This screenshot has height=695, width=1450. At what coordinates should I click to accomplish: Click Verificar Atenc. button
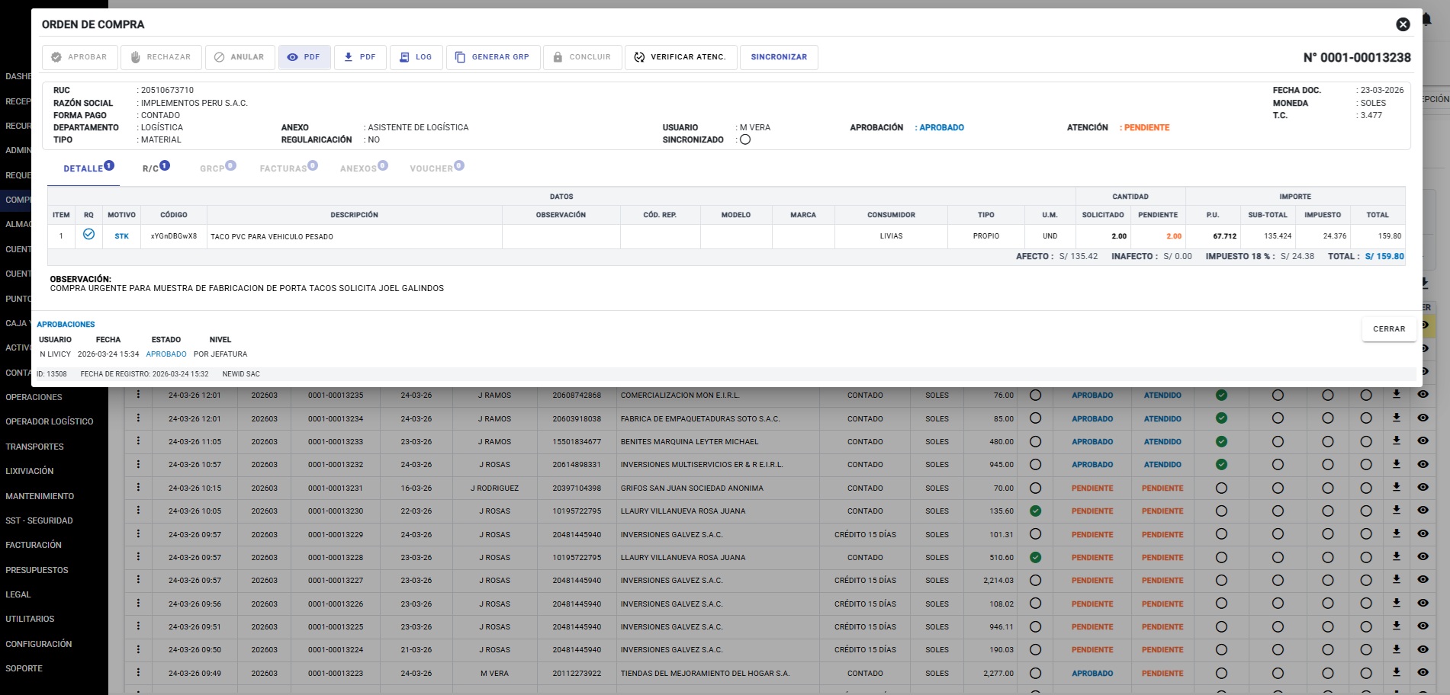pyautogui.click(x=680, y=57)
